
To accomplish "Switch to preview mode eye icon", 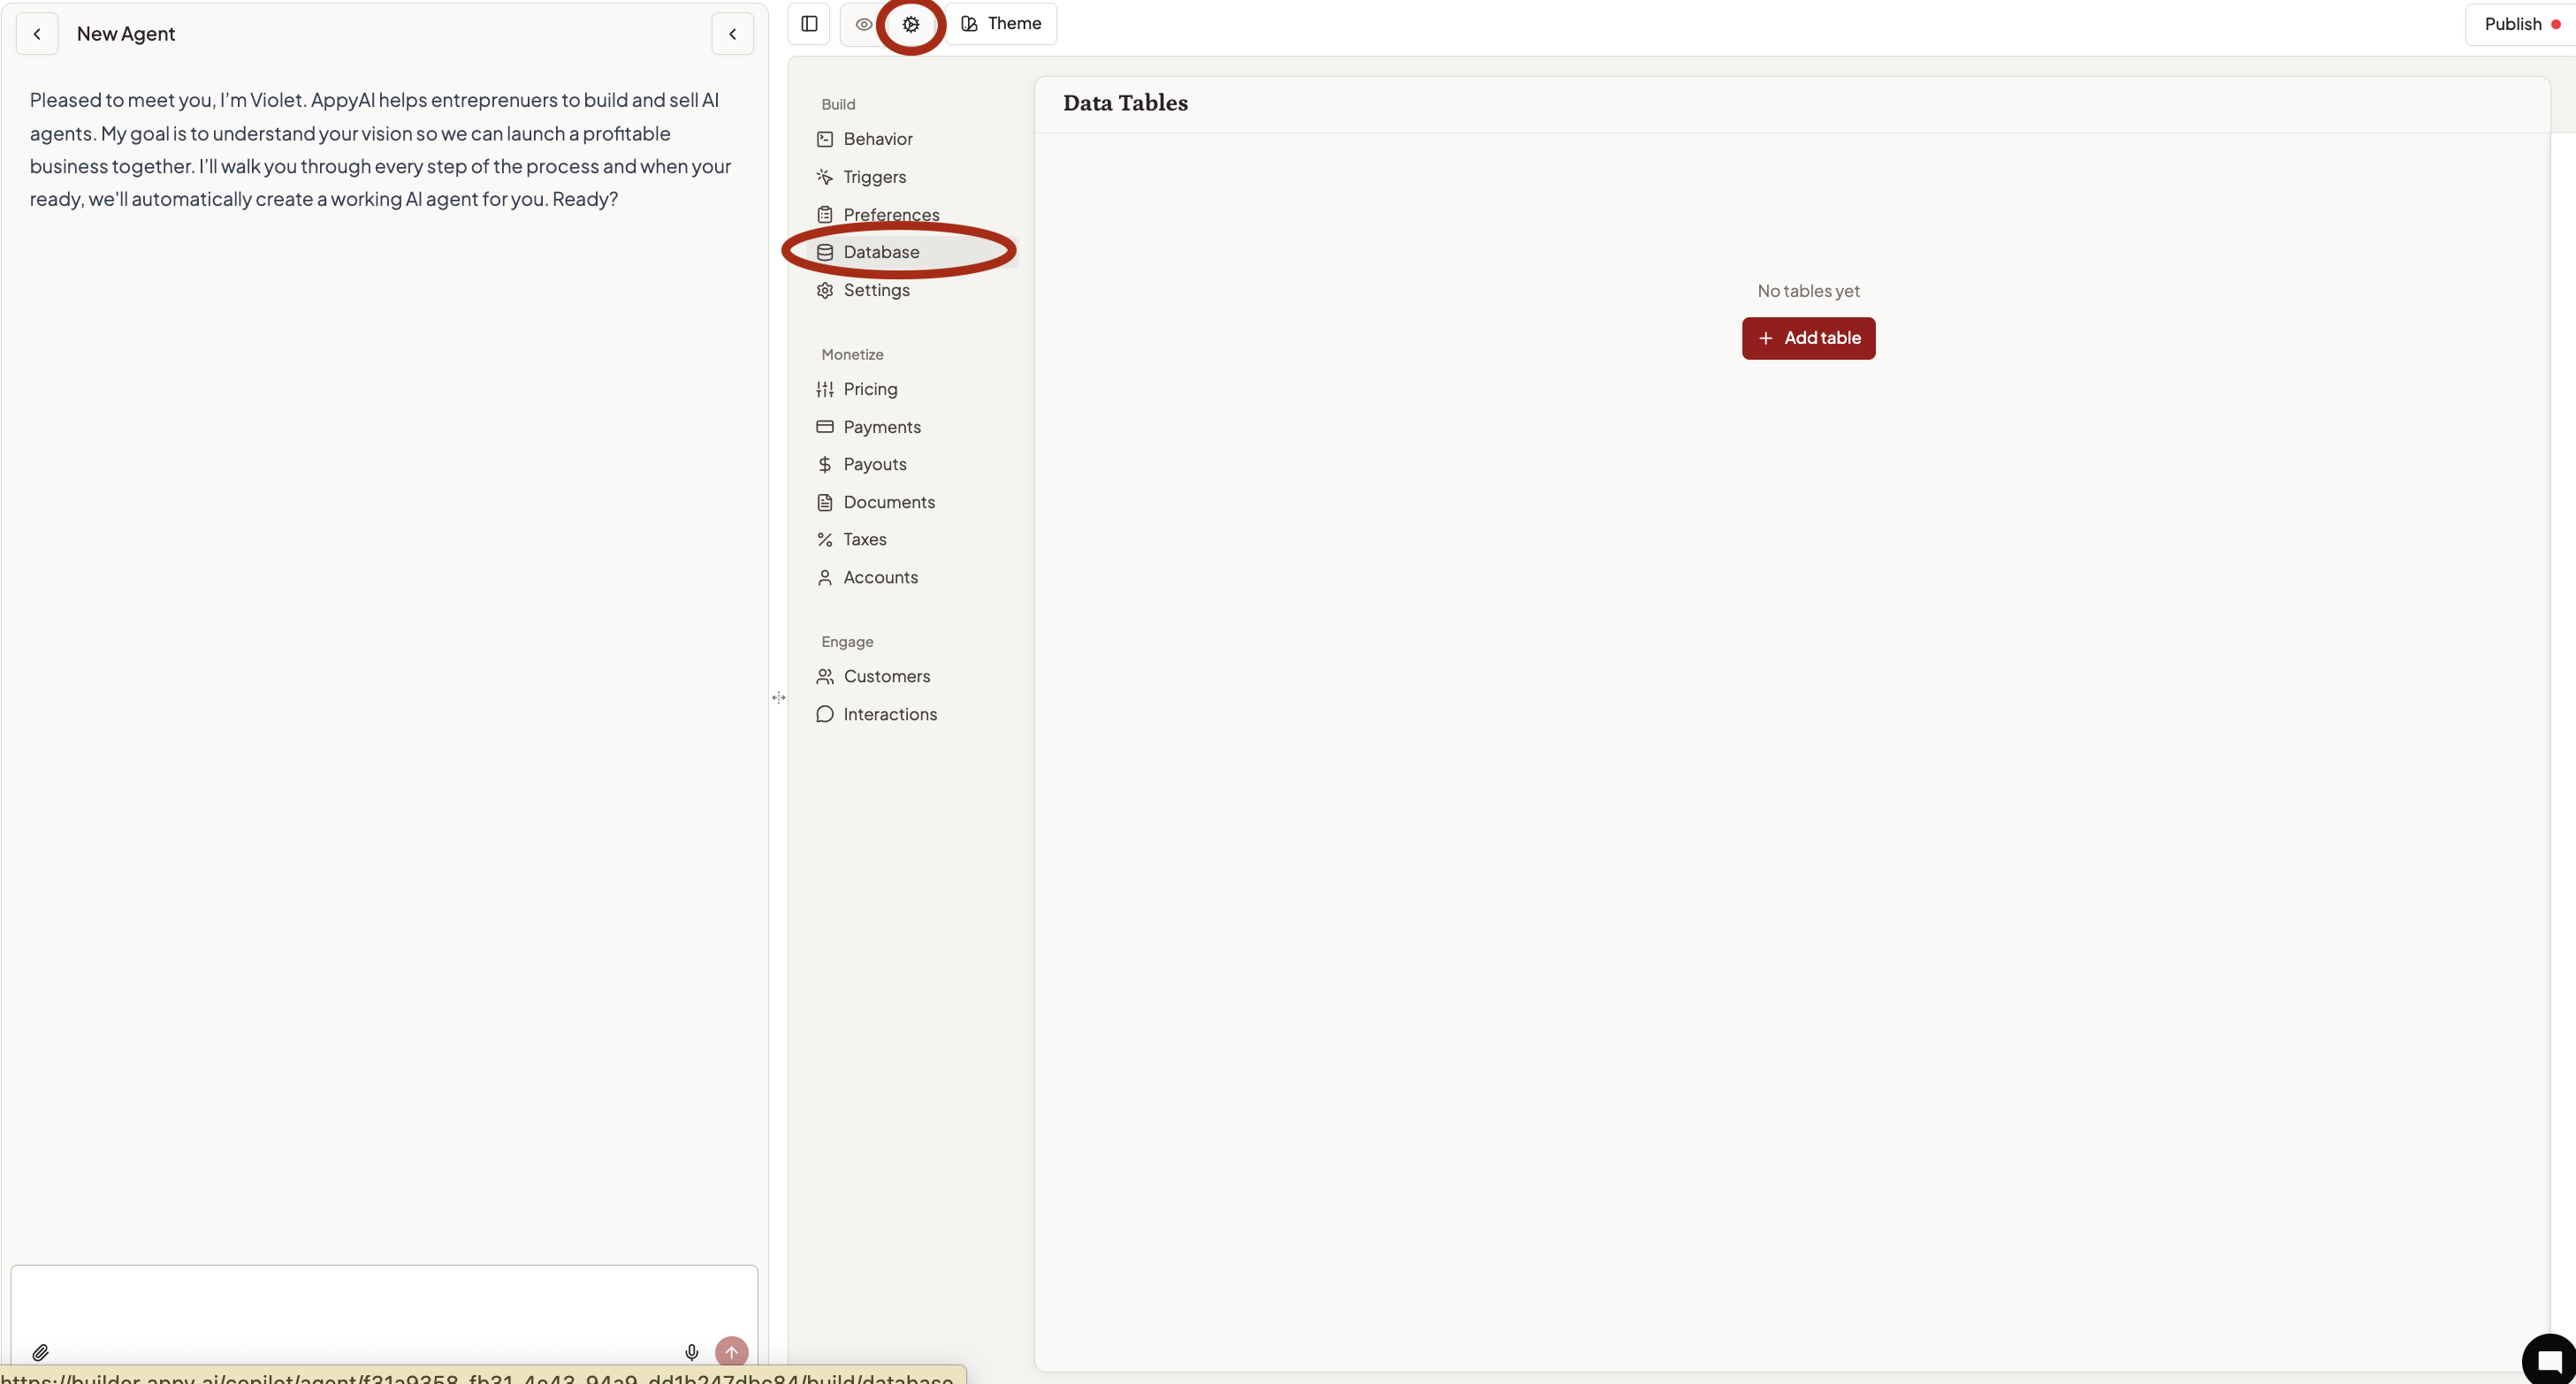I will point(863,24).
